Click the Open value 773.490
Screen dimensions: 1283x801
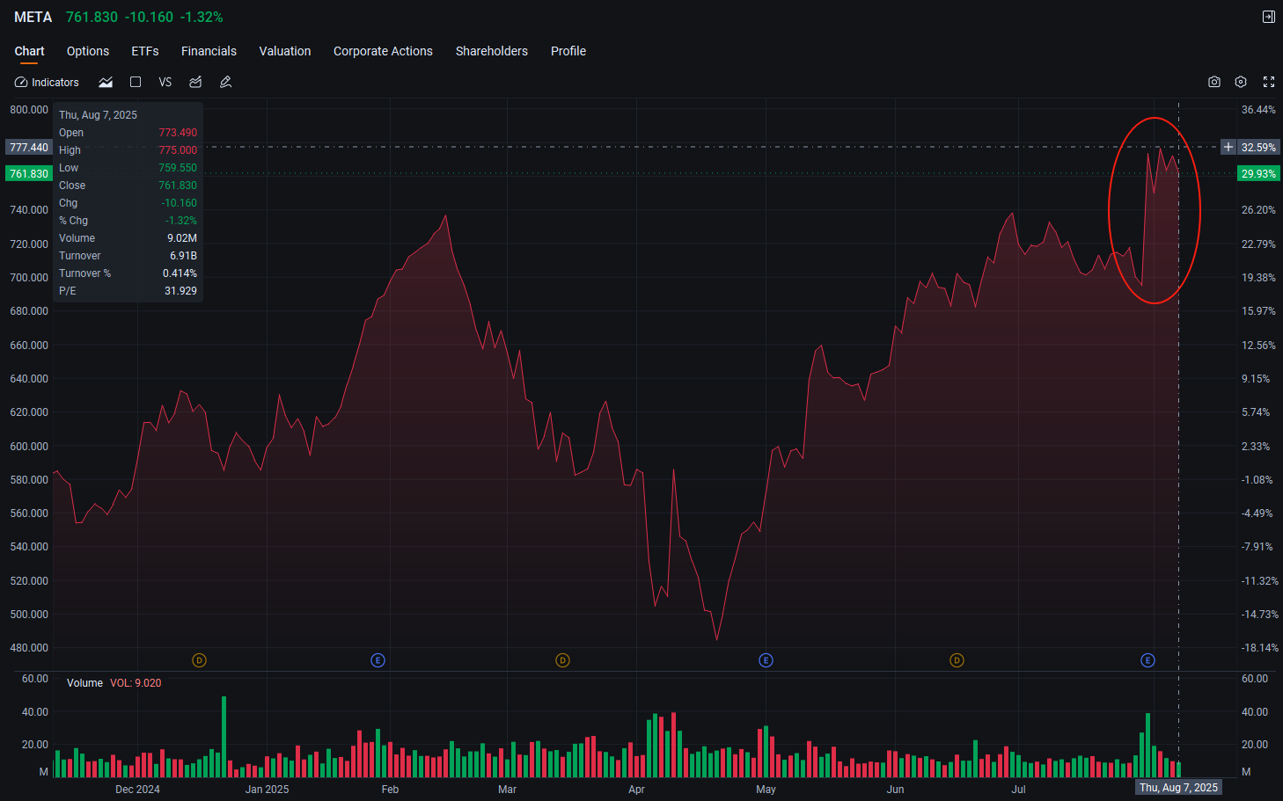(178, 133)
